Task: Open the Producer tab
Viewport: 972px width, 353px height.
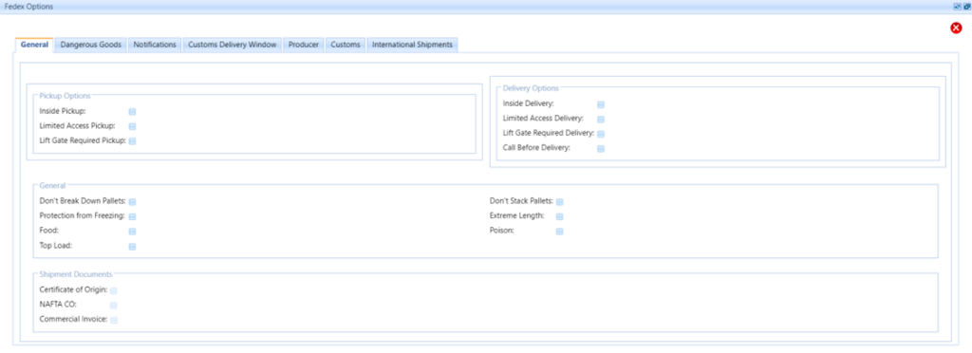Action: tap(304, 45)
